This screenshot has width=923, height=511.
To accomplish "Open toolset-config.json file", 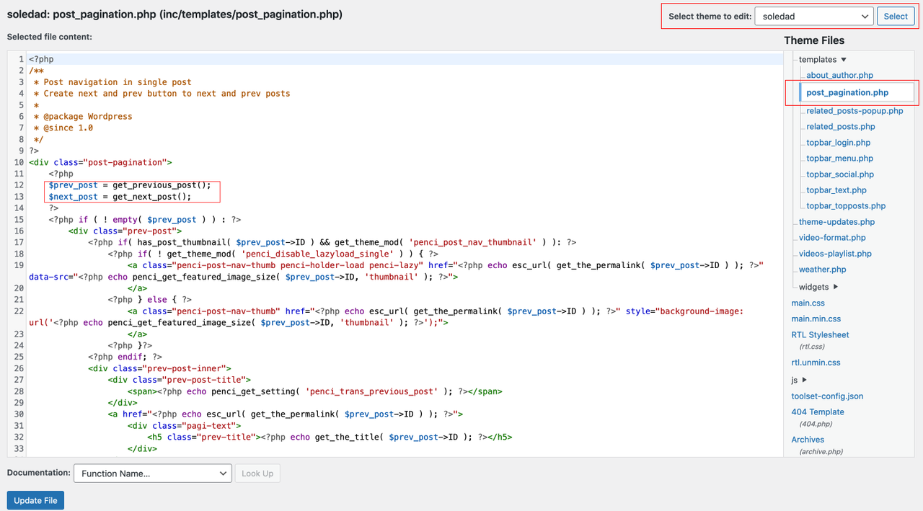I will coord(827,396).
